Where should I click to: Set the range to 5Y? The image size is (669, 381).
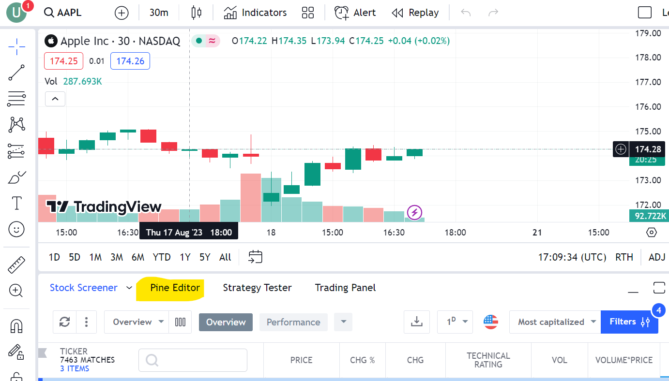click(x=205, y=257)
